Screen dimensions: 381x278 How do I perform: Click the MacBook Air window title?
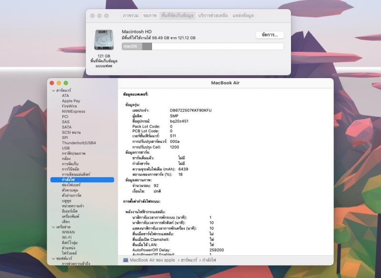coord(225,83)
